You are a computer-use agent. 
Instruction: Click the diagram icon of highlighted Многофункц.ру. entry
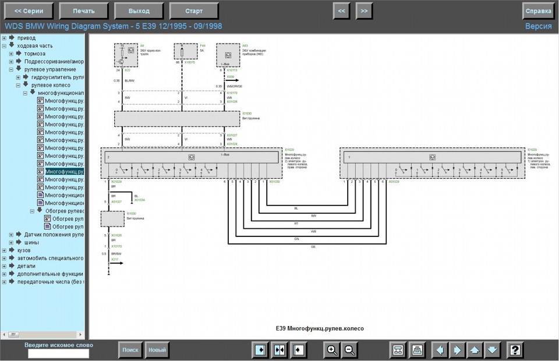(x=41, y=171)
